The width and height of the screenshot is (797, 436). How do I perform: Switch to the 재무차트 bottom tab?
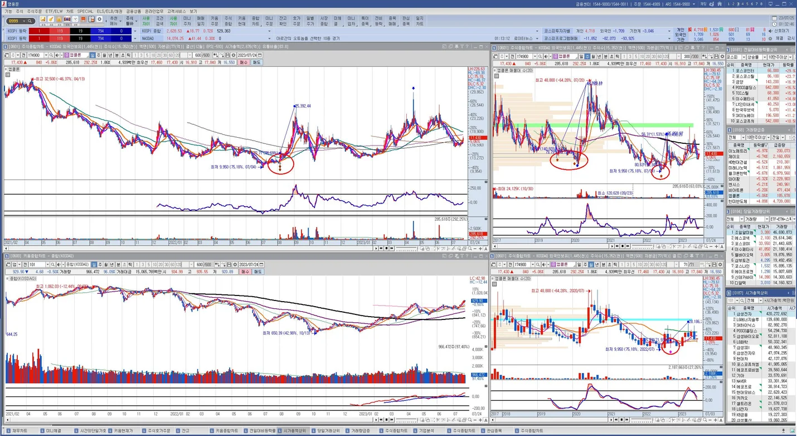pos(20,430)
